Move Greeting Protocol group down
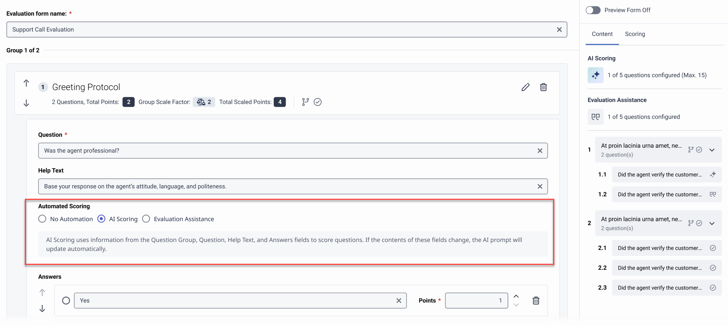 (x=26, y=103)
